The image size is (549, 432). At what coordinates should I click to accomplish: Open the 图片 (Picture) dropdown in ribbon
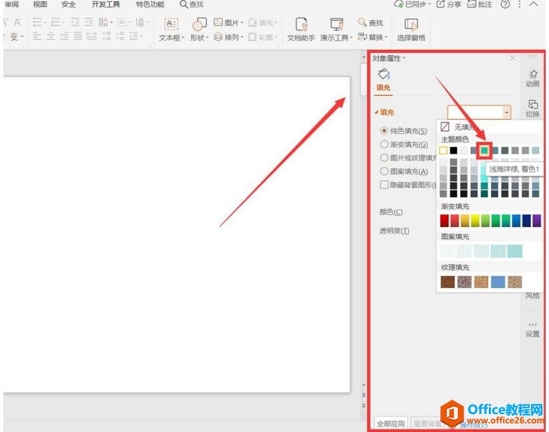click(229, 23)
